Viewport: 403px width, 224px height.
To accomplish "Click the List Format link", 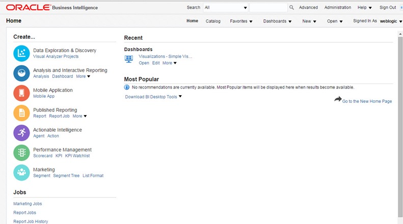I will click(93, 176).
